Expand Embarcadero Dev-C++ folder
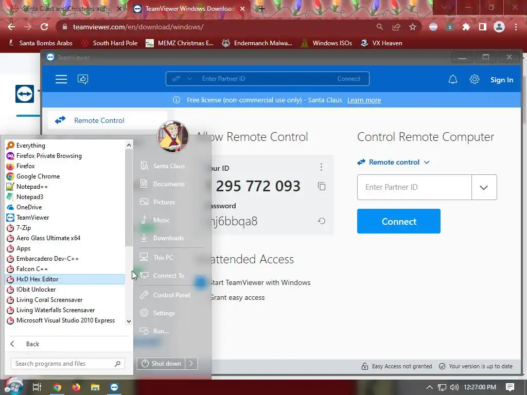This screenshot has height=395, width=527. 65,259
